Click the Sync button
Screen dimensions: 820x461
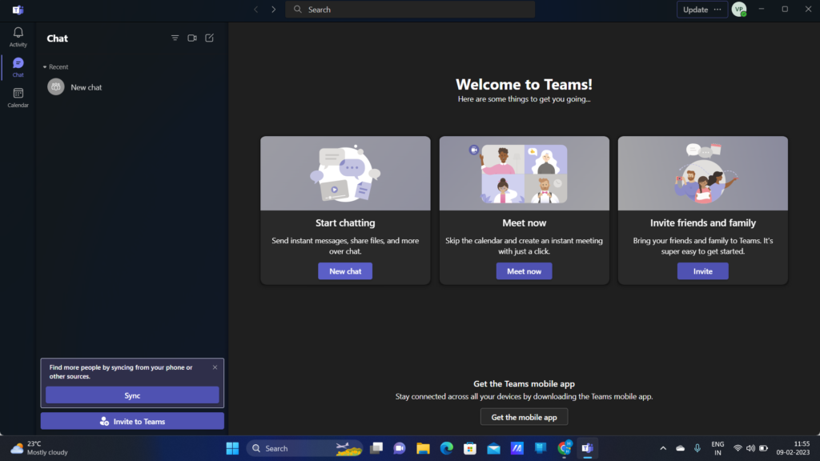coord(132,395)
